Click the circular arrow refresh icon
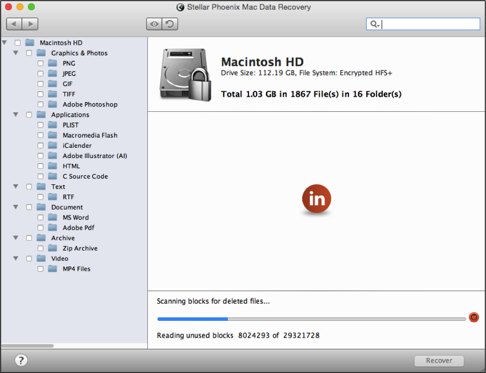Image resolution: width=486 pixels, height=373 pixels. point(170,24)
